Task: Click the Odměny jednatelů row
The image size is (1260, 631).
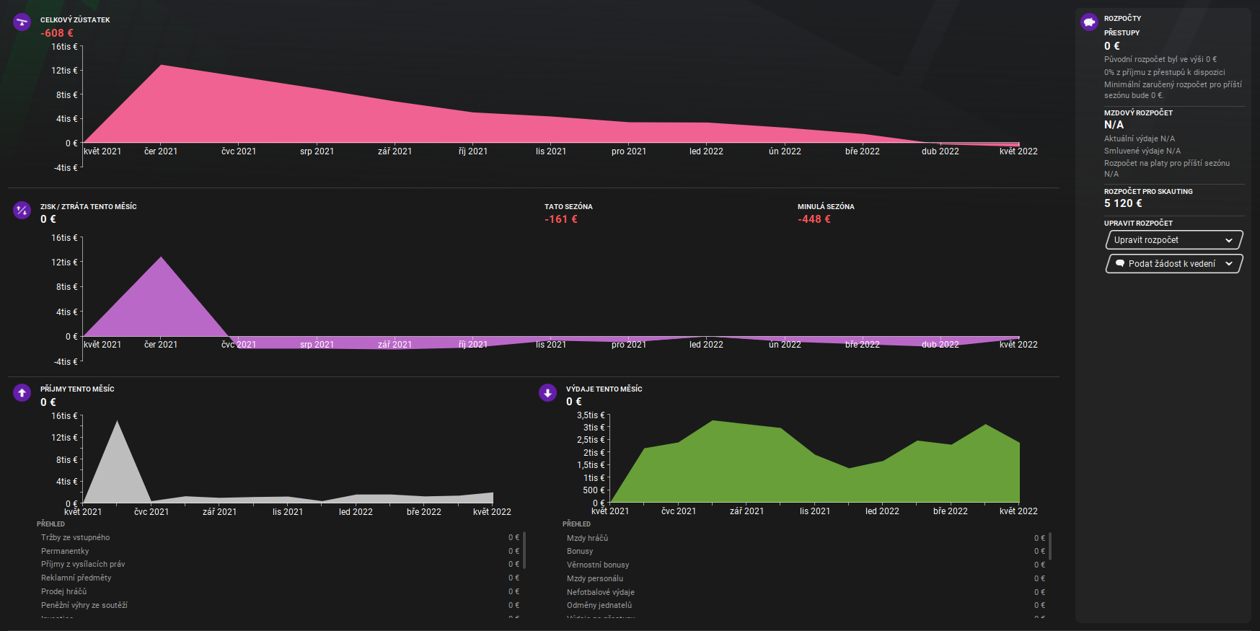Action: [x=806, y=605]
